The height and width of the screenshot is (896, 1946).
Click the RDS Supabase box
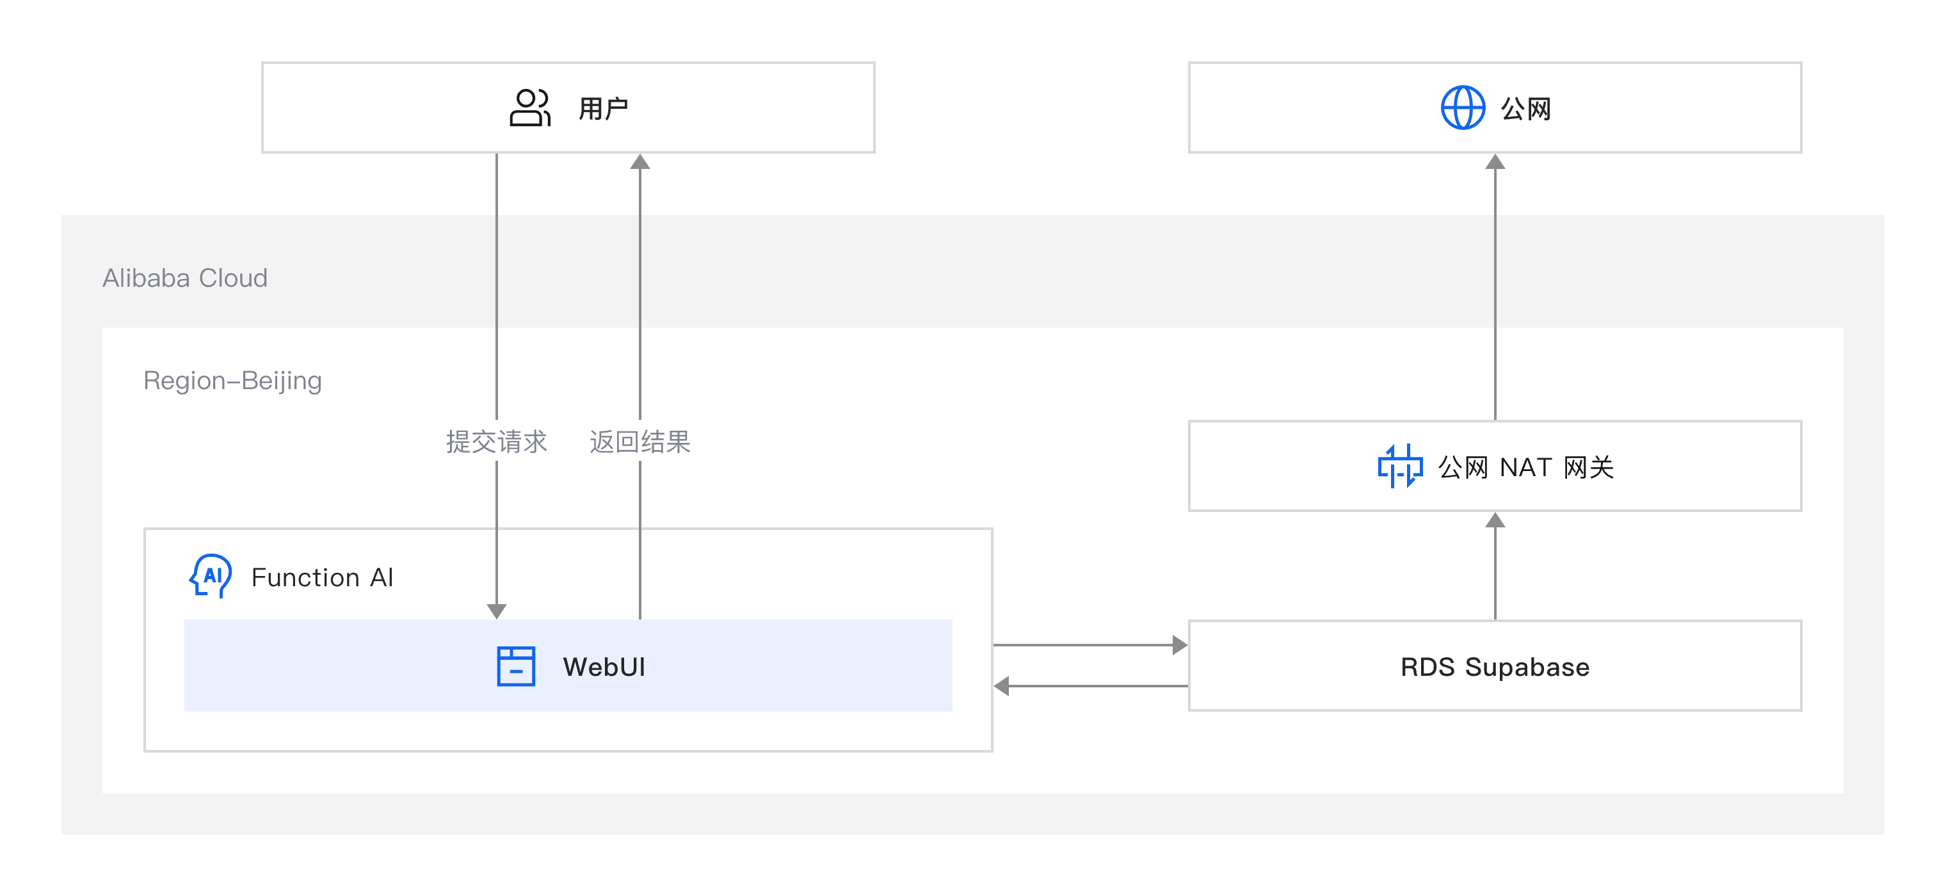[x=1494, y=666]
